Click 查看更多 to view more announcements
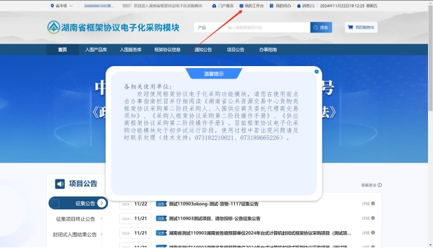The width and height of the screenshot is (433, 248). coord(371,185)
